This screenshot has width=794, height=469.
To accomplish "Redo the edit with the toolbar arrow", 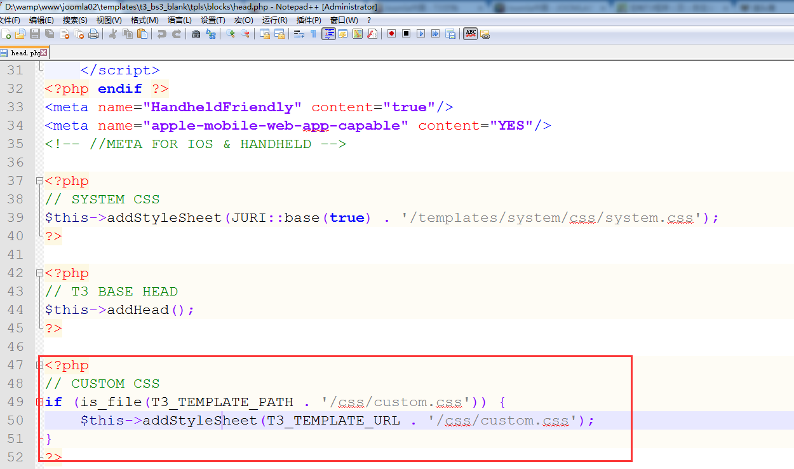I will tap(177, 34).
